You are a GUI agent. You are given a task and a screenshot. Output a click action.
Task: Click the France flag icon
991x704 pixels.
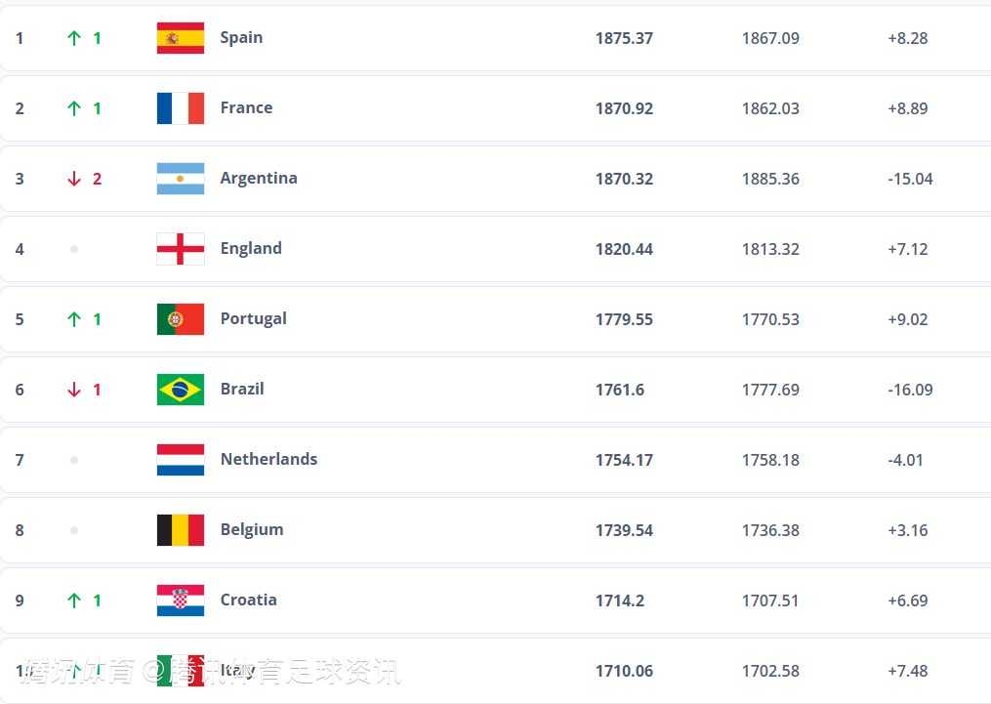coord(181,108)
